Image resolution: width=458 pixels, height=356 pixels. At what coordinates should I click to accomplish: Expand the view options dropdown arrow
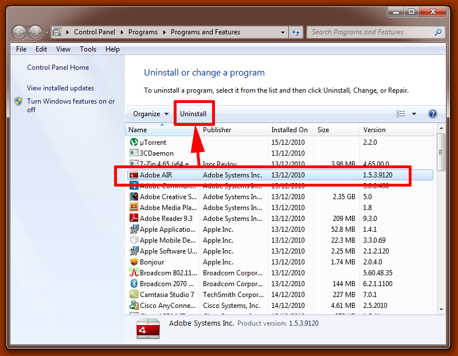click(x=414, y=114)
